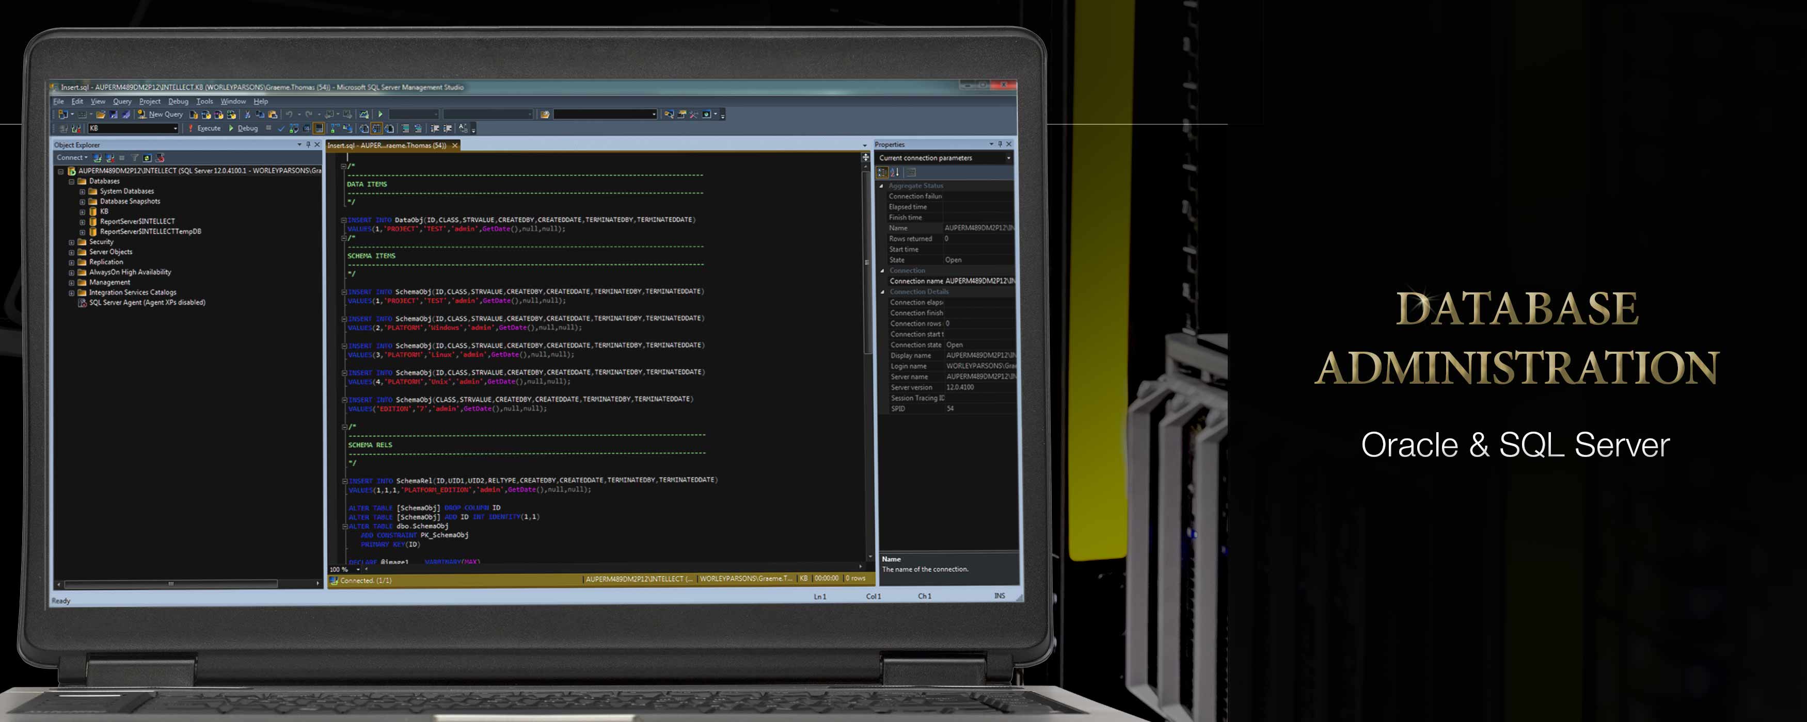This screenshot has width=1807, height=722.
Task: Click the Copy icon in the toolbar
Action: click(x=260, y=114)
